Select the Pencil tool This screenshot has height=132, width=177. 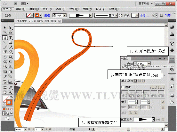click(10, 47)
